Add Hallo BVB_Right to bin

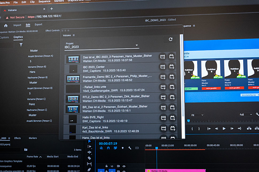172,118
